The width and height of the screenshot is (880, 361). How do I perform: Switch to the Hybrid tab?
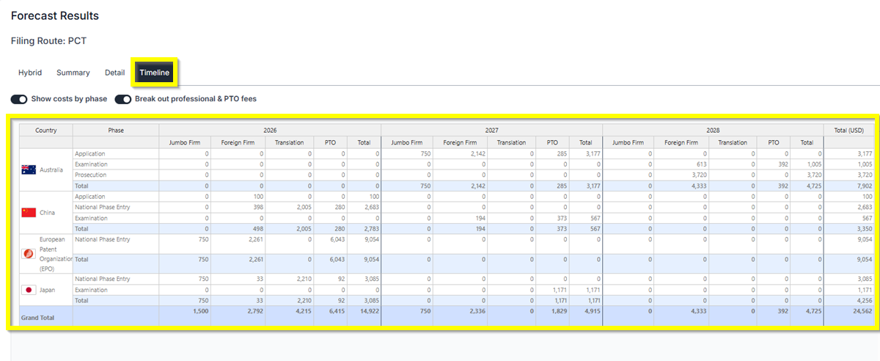[30, 73]
